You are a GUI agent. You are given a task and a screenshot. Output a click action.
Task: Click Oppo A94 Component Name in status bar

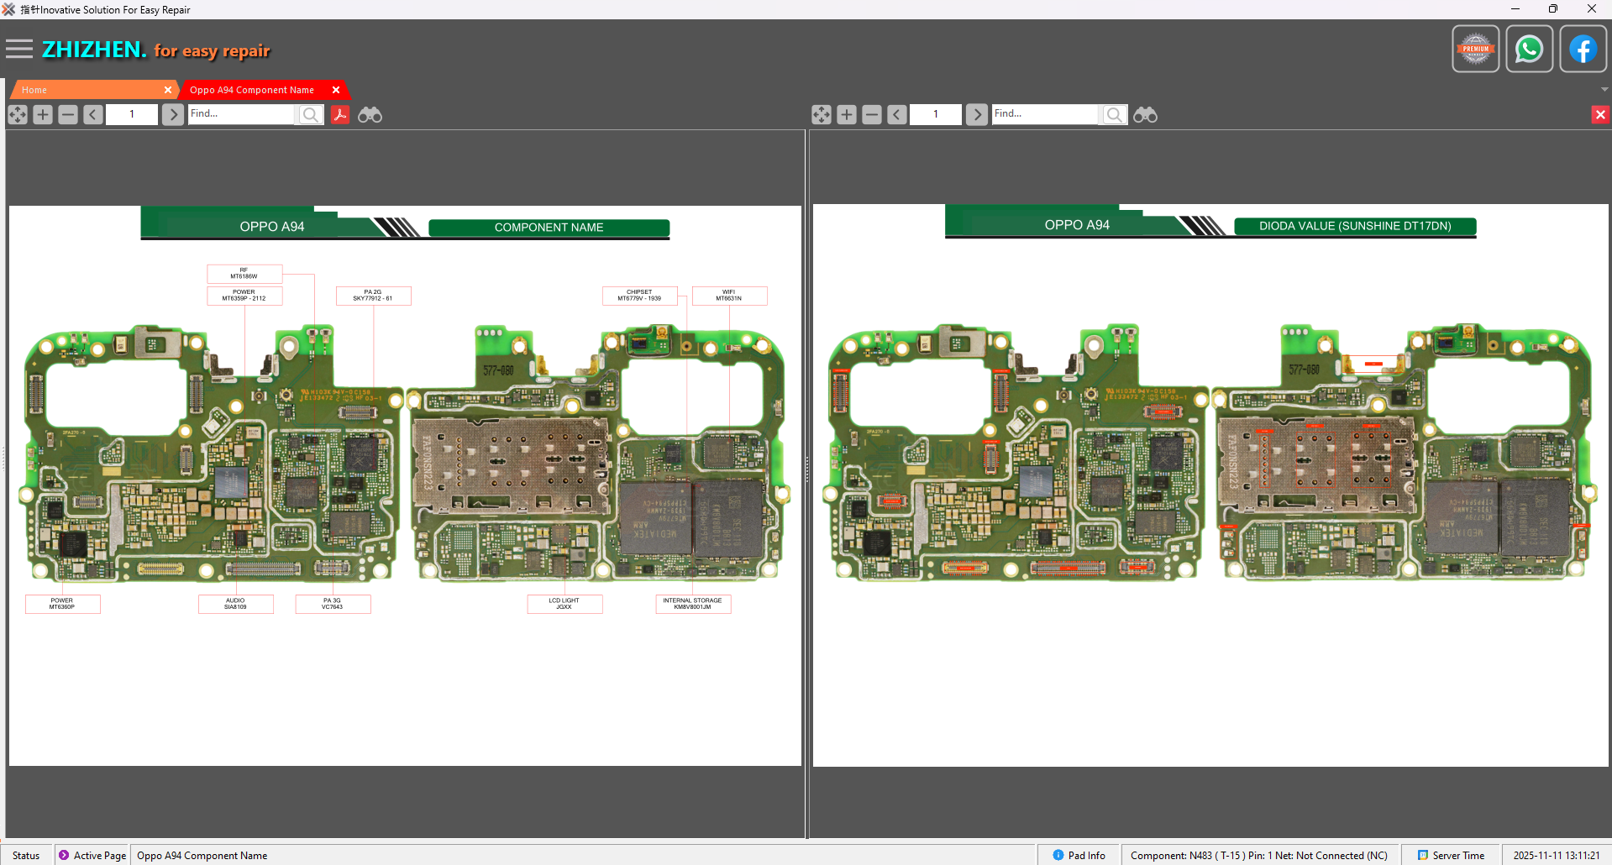click(x=202, y=856)
